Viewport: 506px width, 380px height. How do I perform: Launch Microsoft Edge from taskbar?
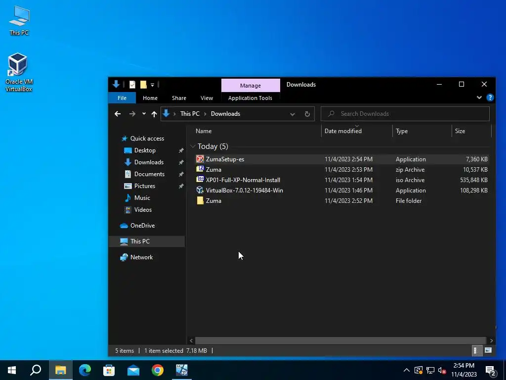pyautogui.click(x=85, y=370)
